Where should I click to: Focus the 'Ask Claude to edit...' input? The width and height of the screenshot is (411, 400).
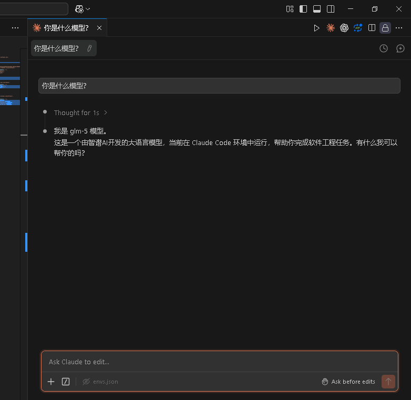pos(219,362)
